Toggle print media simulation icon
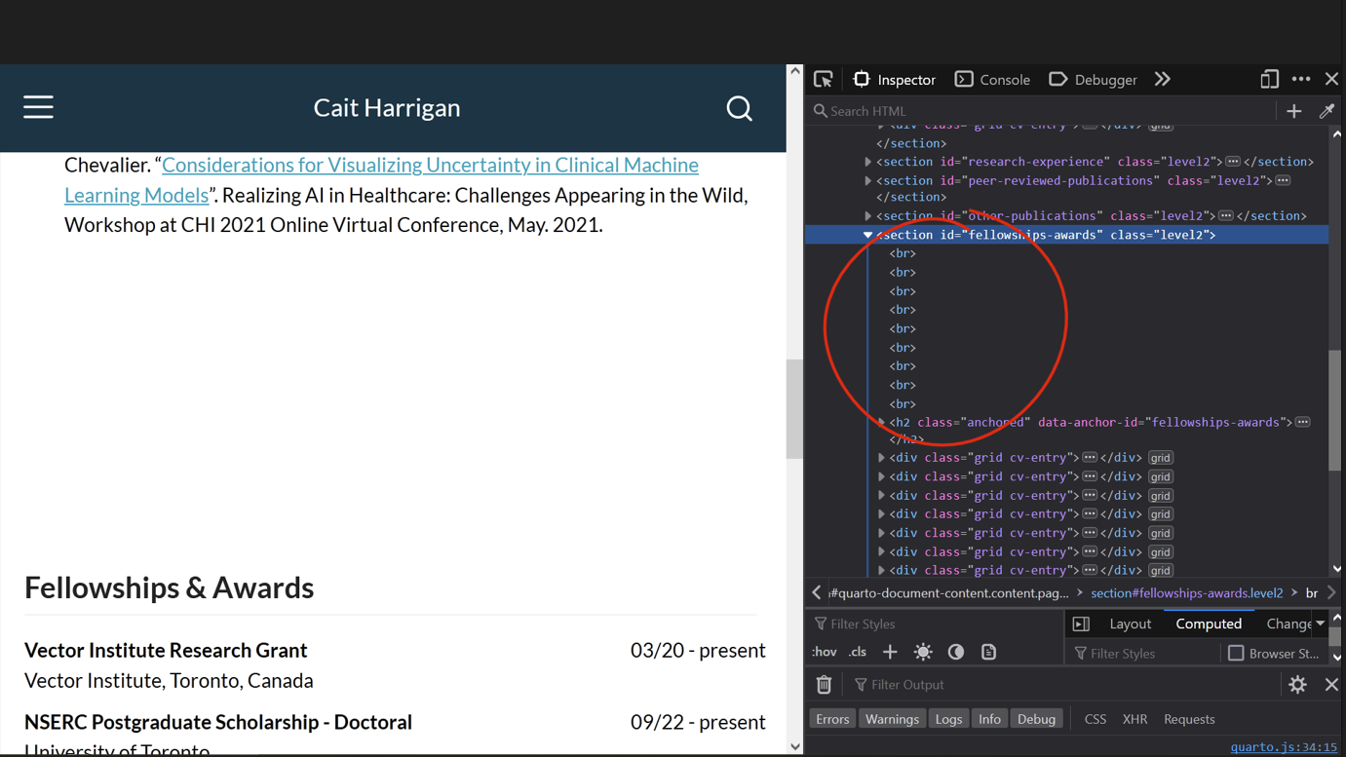The width and height of the screenshot is (1346, 757). tap(988, 652)
